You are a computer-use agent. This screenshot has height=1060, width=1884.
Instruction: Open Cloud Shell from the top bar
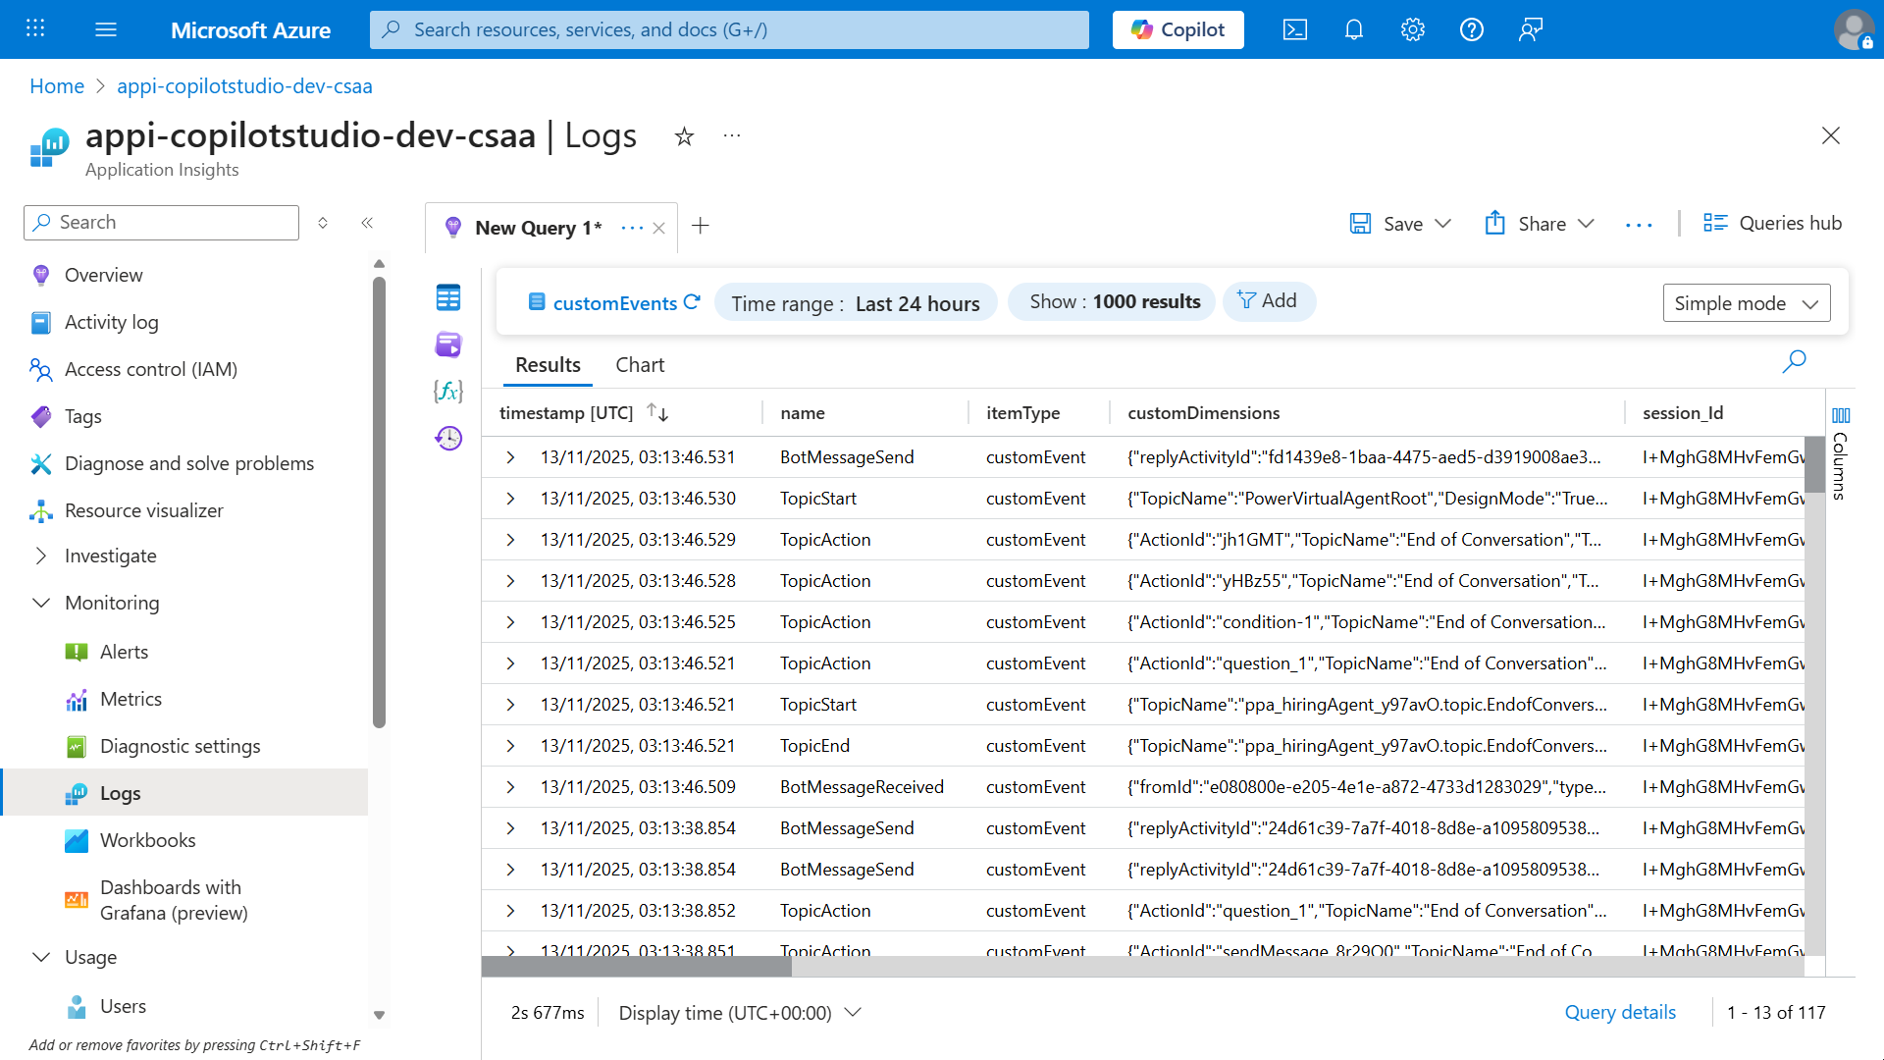[1295, 29]
